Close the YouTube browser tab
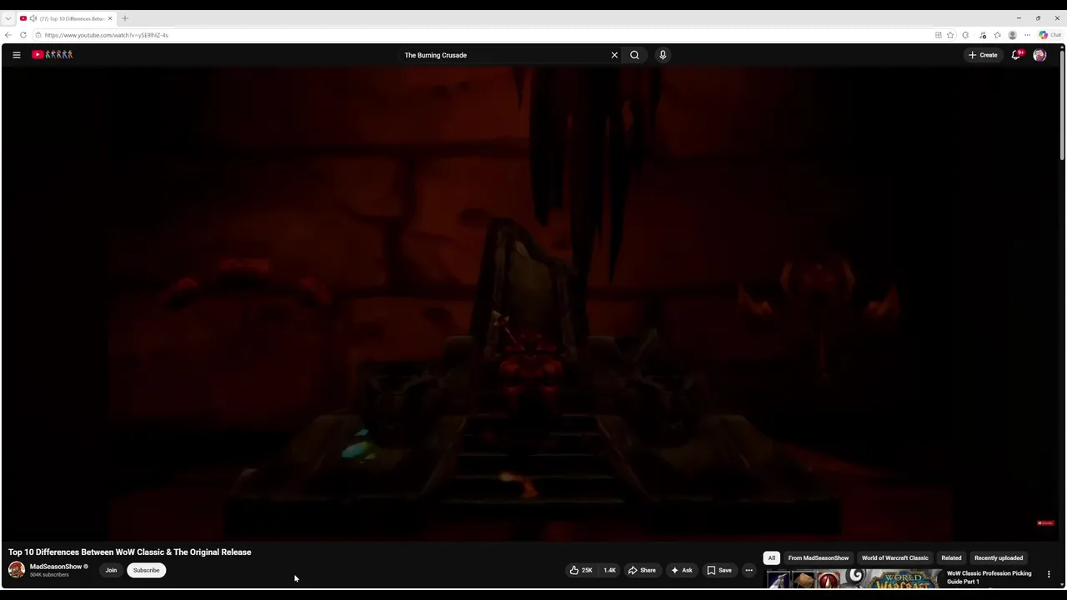 [x=109, y=18]
